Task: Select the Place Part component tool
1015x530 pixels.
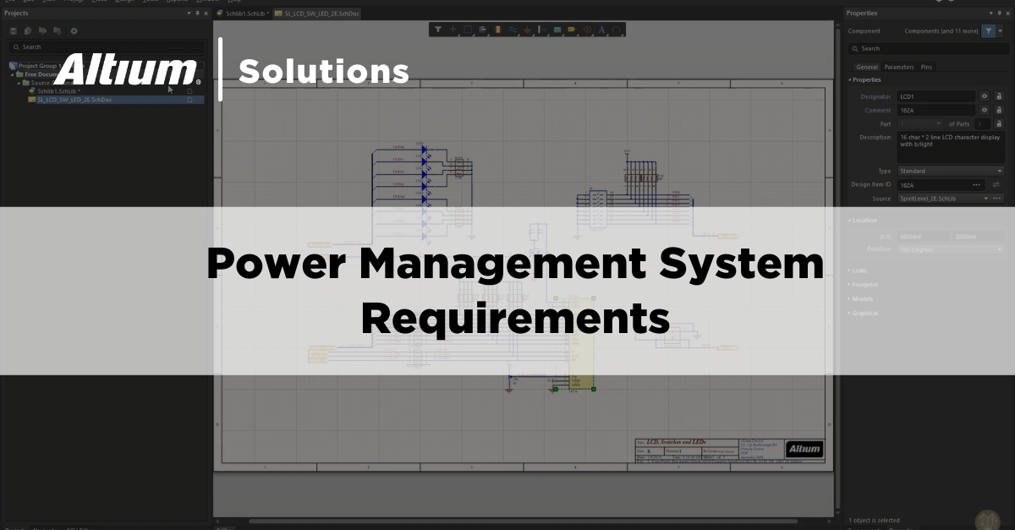Action: tap(498, 30)
